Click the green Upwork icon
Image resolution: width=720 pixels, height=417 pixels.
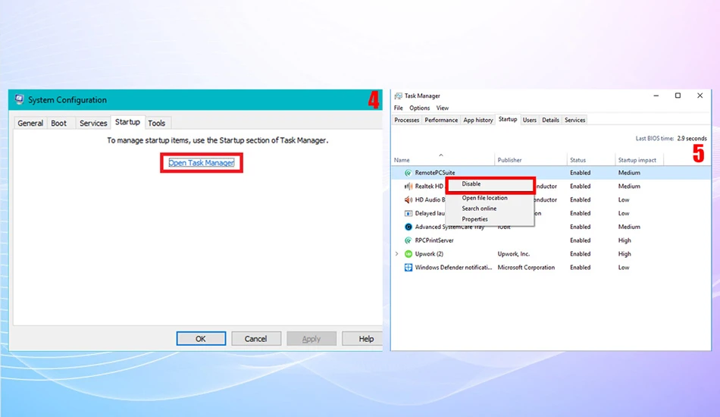click(x=409, y=254)
